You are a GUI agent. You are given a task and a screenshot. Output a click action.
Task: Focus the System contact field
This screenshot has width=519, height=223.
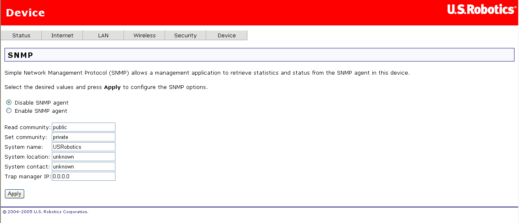pyautogui.click(x=83, y=166)
